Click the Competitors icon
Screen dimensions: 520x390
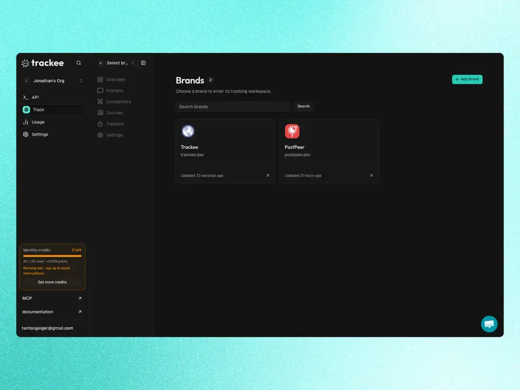100,102
